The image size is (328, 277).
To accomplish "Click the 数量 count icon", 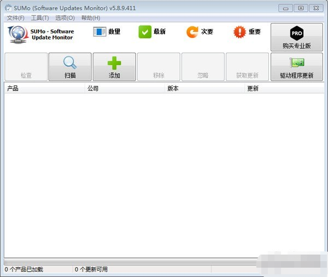I will pyautogui.click(x=99, y=32).
